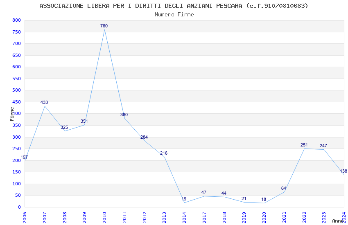
Task: Click the data label 21
Action: (244, 199)
